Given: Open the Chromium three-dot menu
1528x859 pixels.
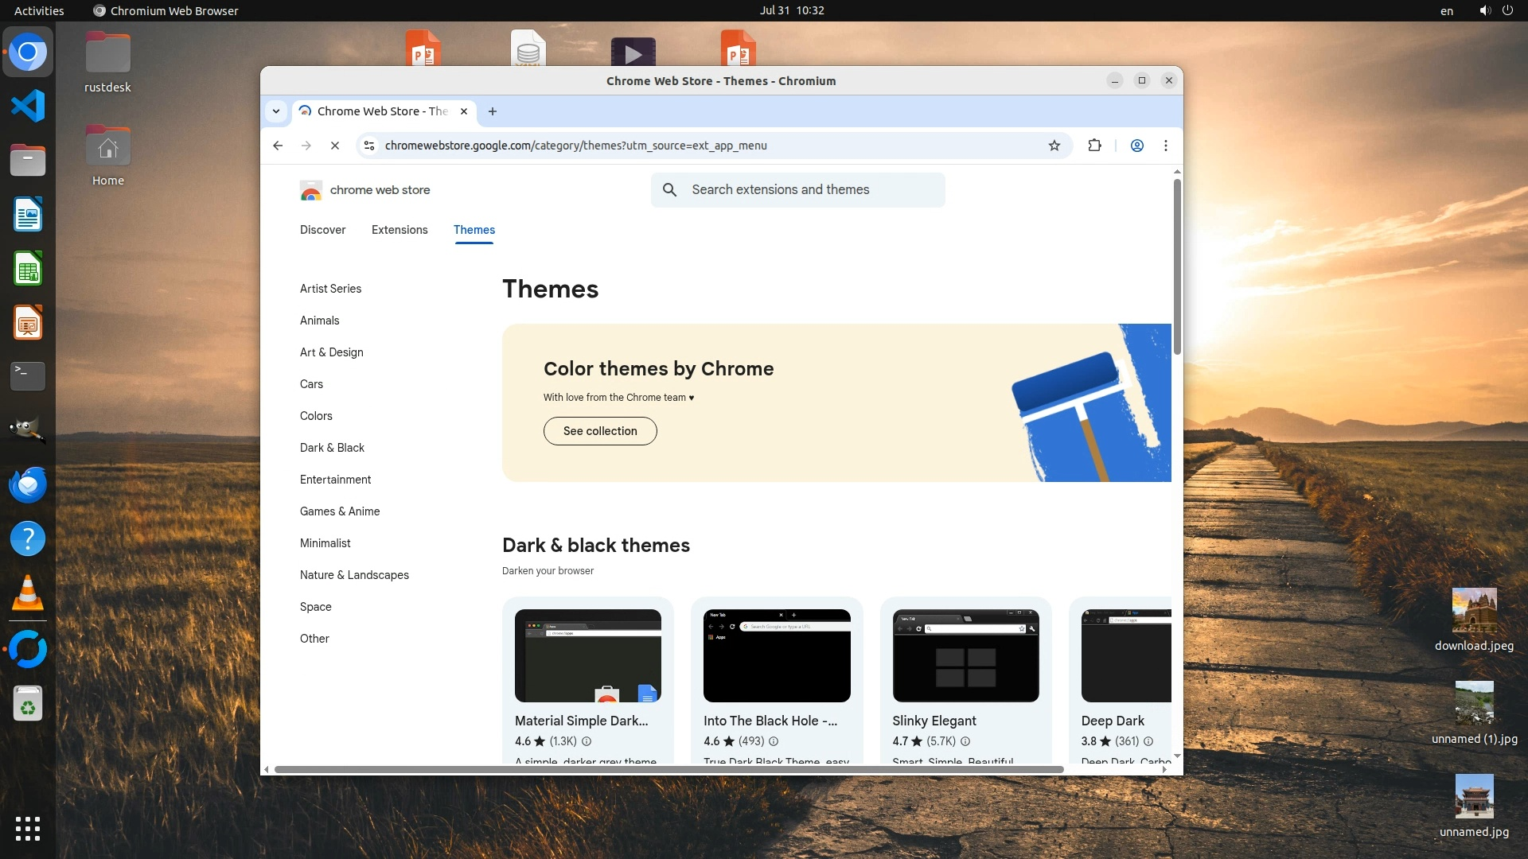Looking at the screenshot, I should [x=1166, y=146].
